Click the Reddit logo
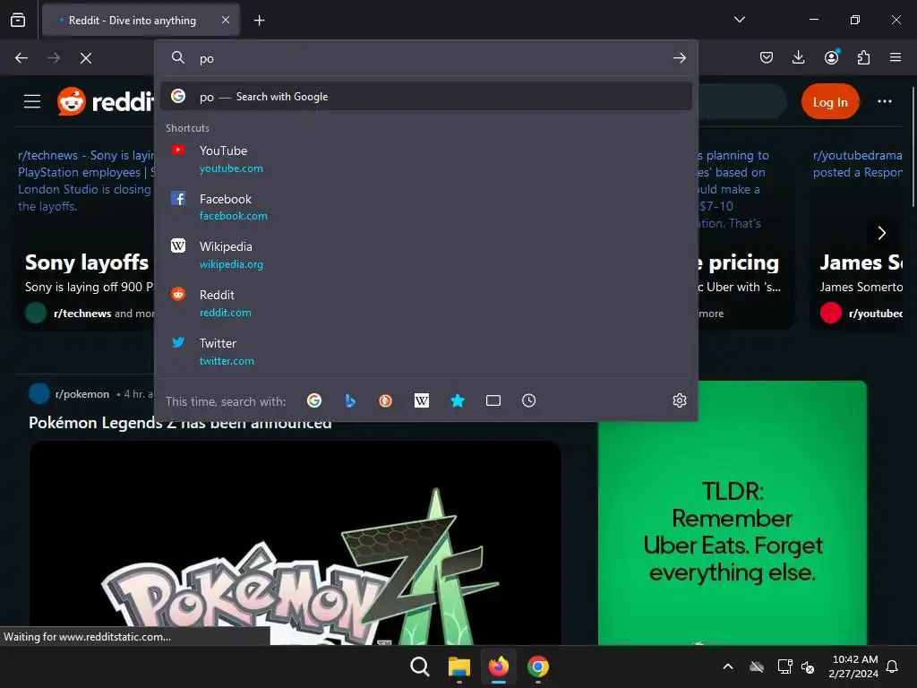The image size is (917, 688). [x=106, y=101]
